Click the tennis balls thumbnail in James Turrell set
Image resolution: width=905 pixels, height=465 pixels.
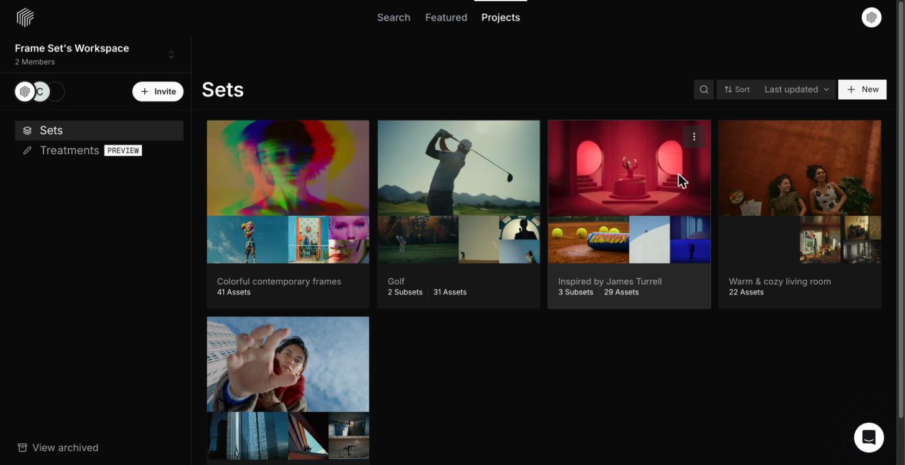coord(588,239)
